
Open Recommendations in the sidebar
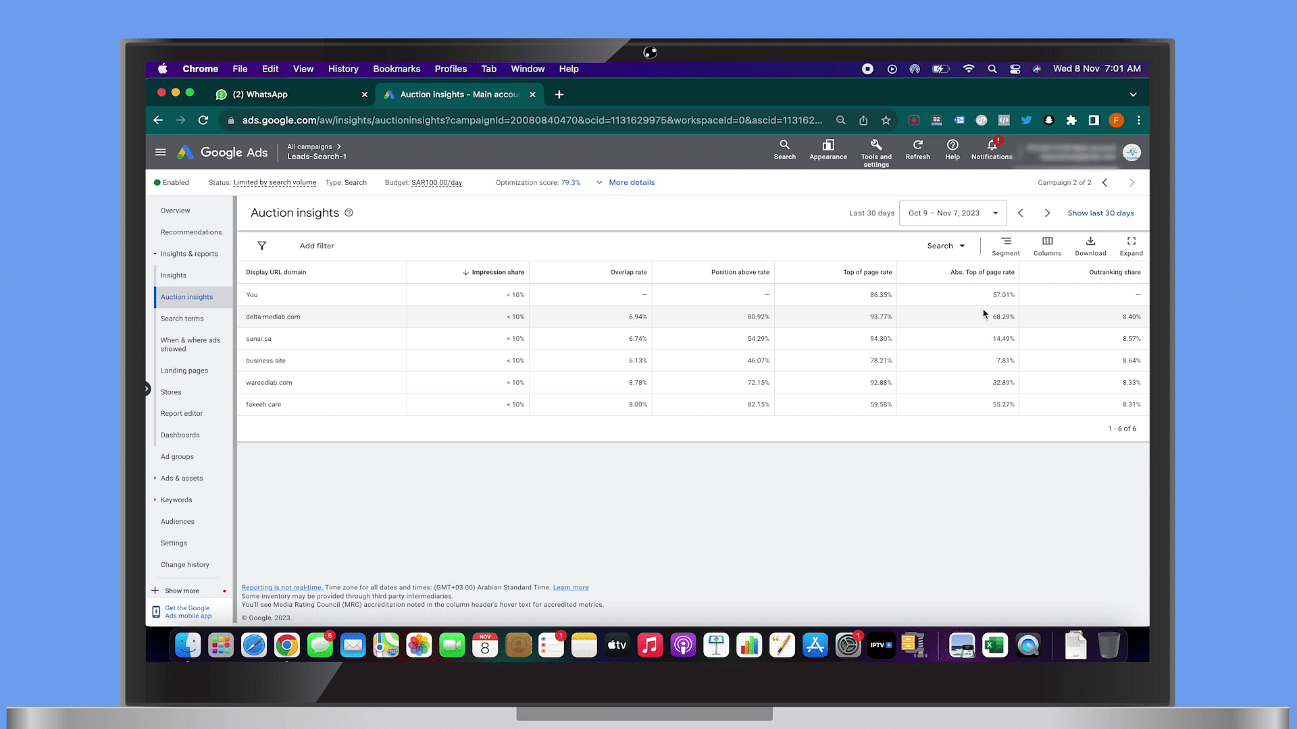coord(191,232)
